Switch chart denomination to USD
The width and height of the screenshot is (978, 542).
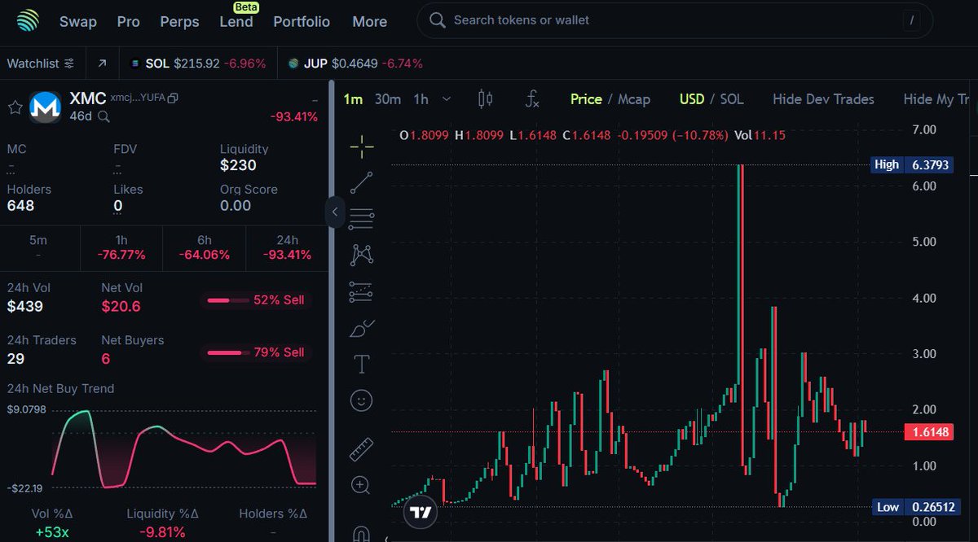pyautogui.click(x=692, y=99)
